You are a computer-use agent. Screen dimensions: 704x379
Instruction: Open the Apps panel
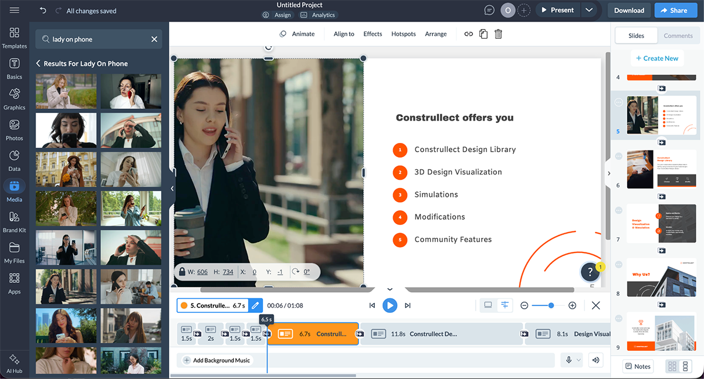pos(14,283)
